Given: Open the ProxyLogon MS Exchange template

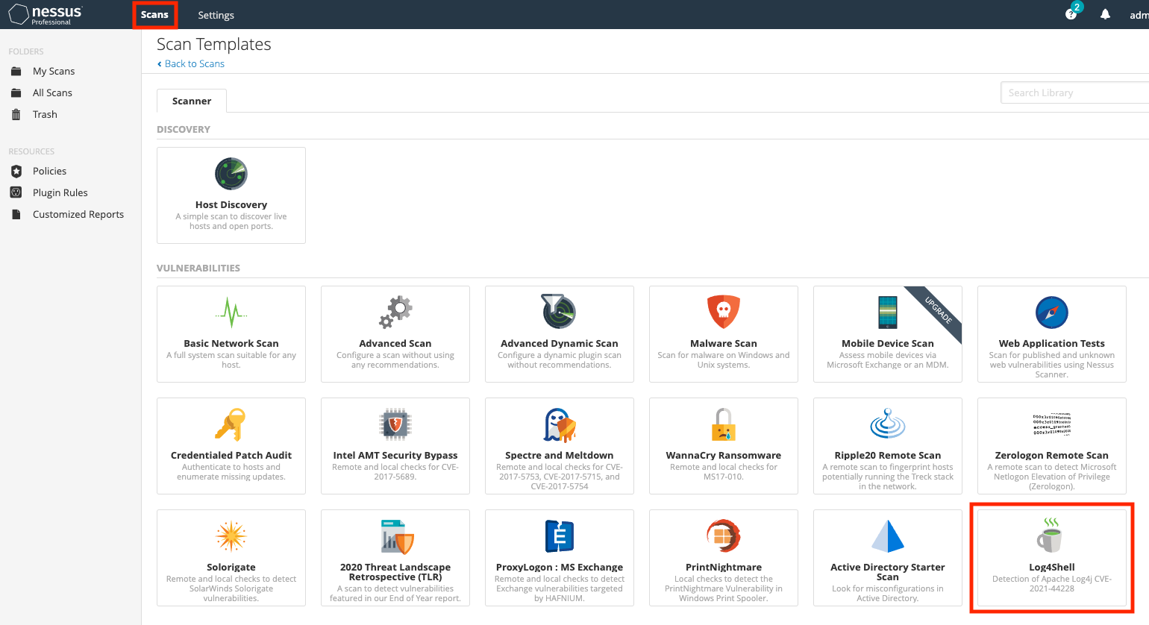Looking at the screenshot, I should (559, 558).
